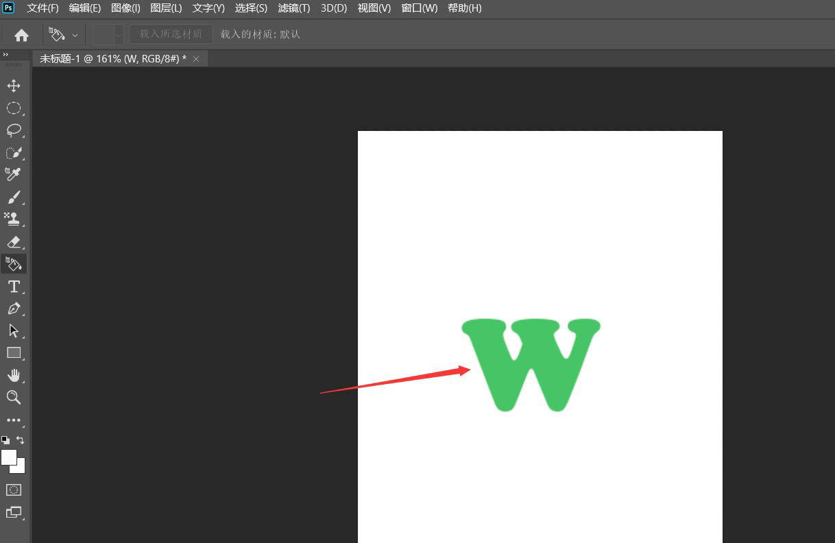Click the 载入的材质: 默认 label
835x543 pixels.
[261, 34]
